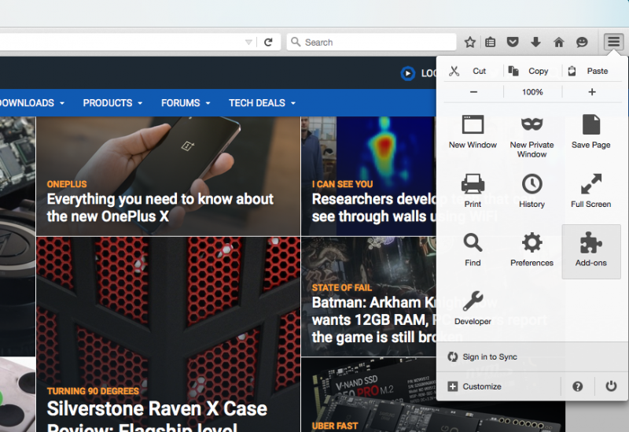Image resolution: width=629 pixels, height=432 pixels.
Task: Open Preferences gear icon in menu
Action: 532,244
